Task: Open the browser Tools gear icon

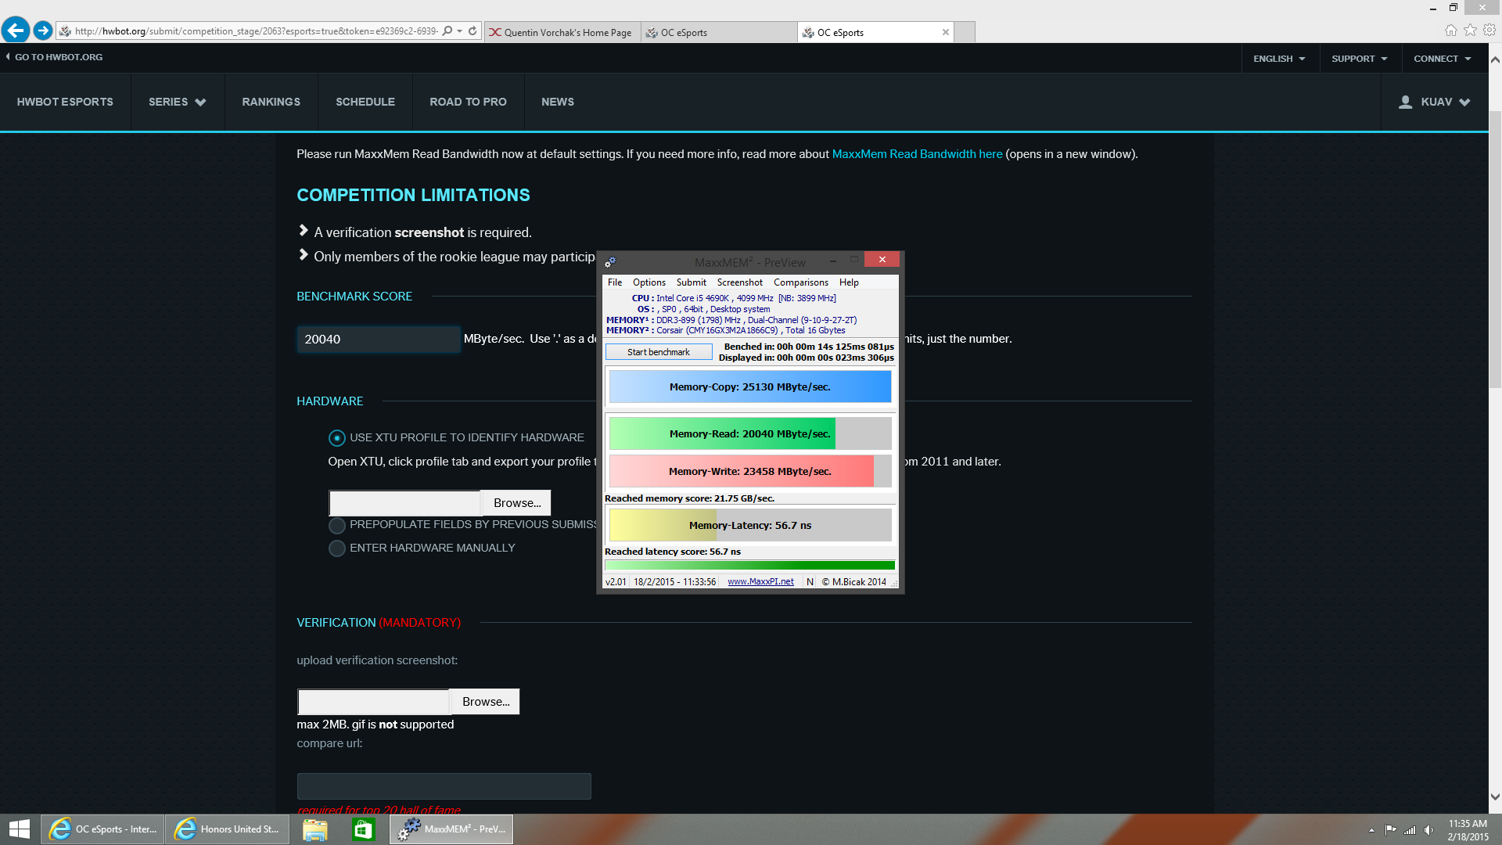Action: (1489, 30)
